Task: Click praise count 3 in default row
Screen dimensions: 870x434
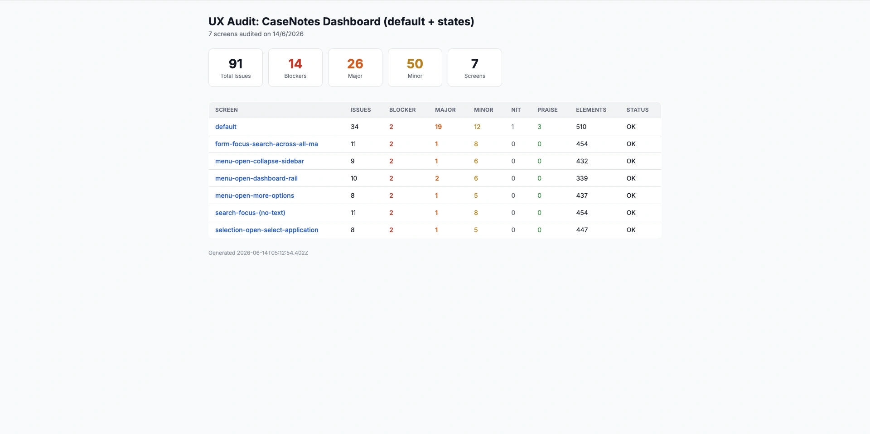Action: click(x=539, y=127)
